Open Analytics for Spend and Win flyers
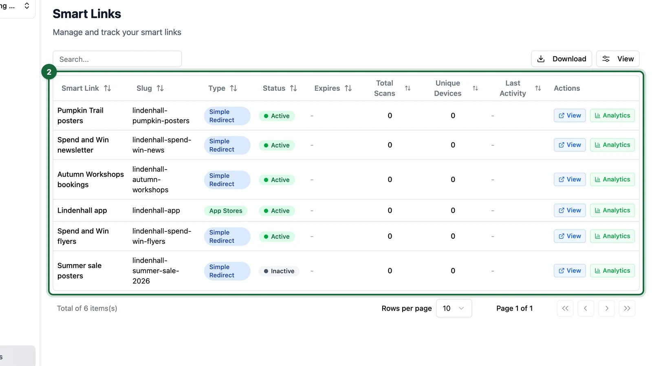This screenshot has width=652, height=366. pyautogui.click(x=612, y=236)
